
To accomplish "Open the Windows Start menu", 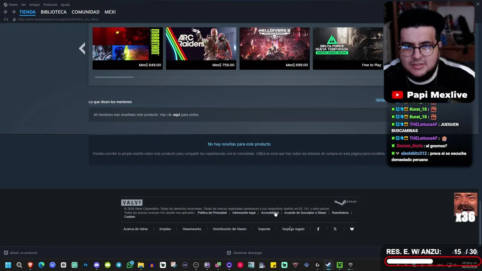I will tap(8, 265).
